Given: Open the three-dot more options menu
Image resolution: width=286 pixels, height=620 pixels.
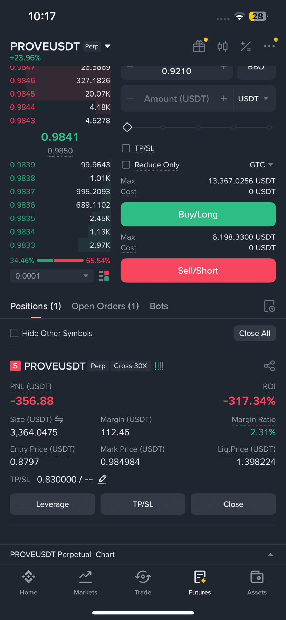Looking at the screenshot, I should click(269, 46).
